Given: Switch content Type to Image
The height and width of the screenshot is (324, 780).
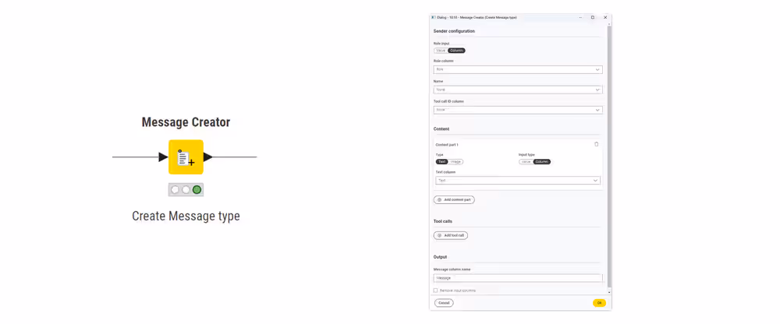Looking at the screenshot, I should point(456,162).
